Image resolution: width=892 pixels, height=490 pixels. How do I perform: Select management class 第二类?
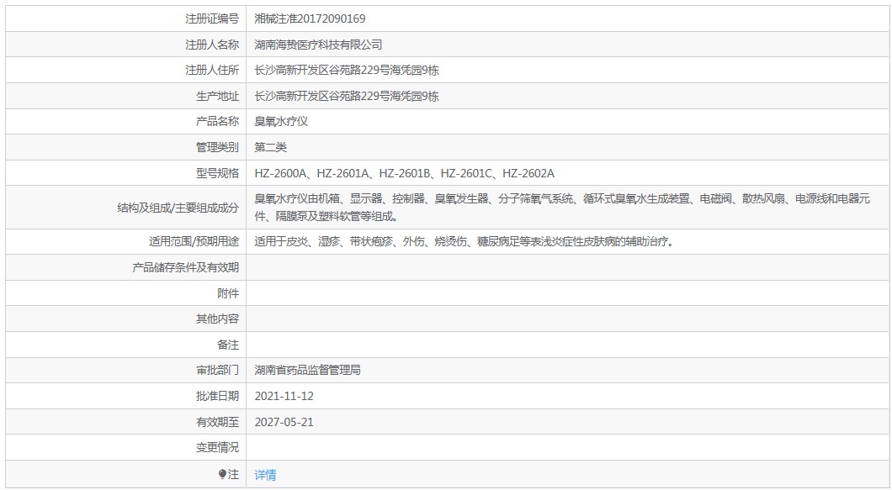[x=270, y=147]
